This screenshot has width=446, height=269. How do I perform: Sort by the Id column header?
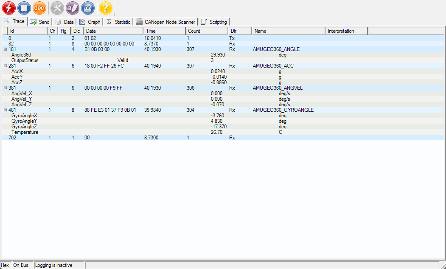(27, 31)
